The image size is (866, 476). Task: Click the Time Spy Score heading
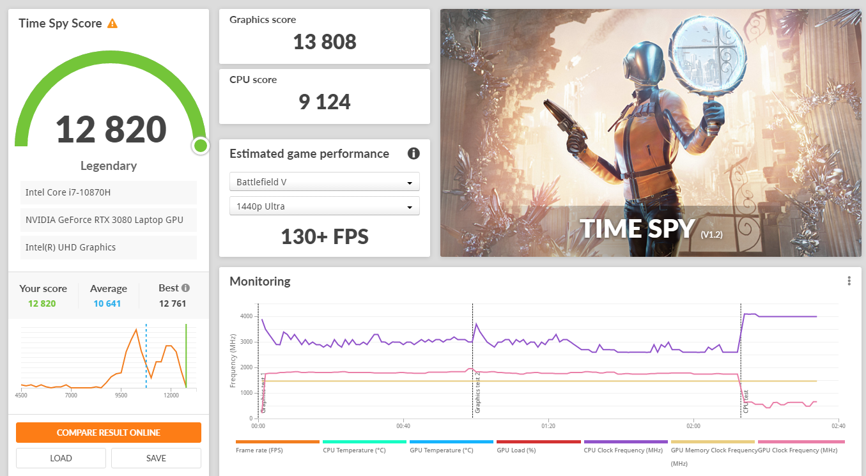click(60, 24)
